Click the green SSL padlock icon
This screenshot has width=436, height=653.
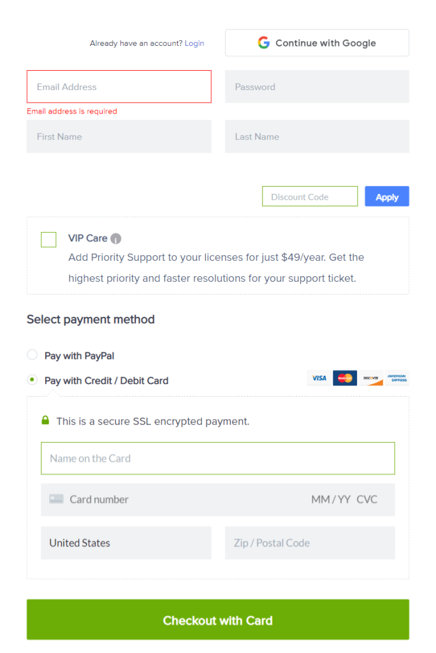click(45, 420)
